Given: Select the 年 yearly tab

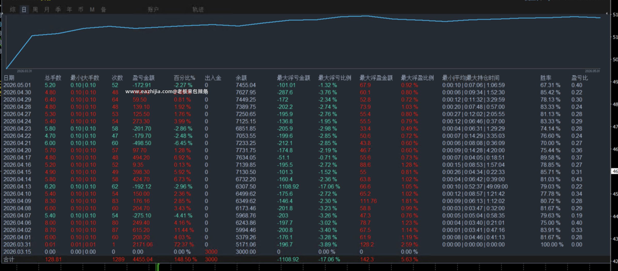Looking at the screenshot, I should click(x=69, y=10).
